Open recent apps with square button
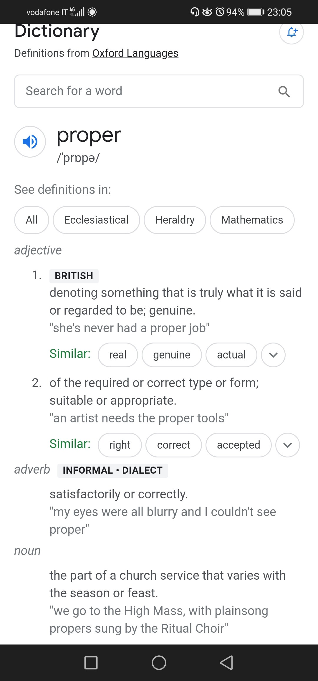This screenshot has height=681, width=318. tap(91, 663)
